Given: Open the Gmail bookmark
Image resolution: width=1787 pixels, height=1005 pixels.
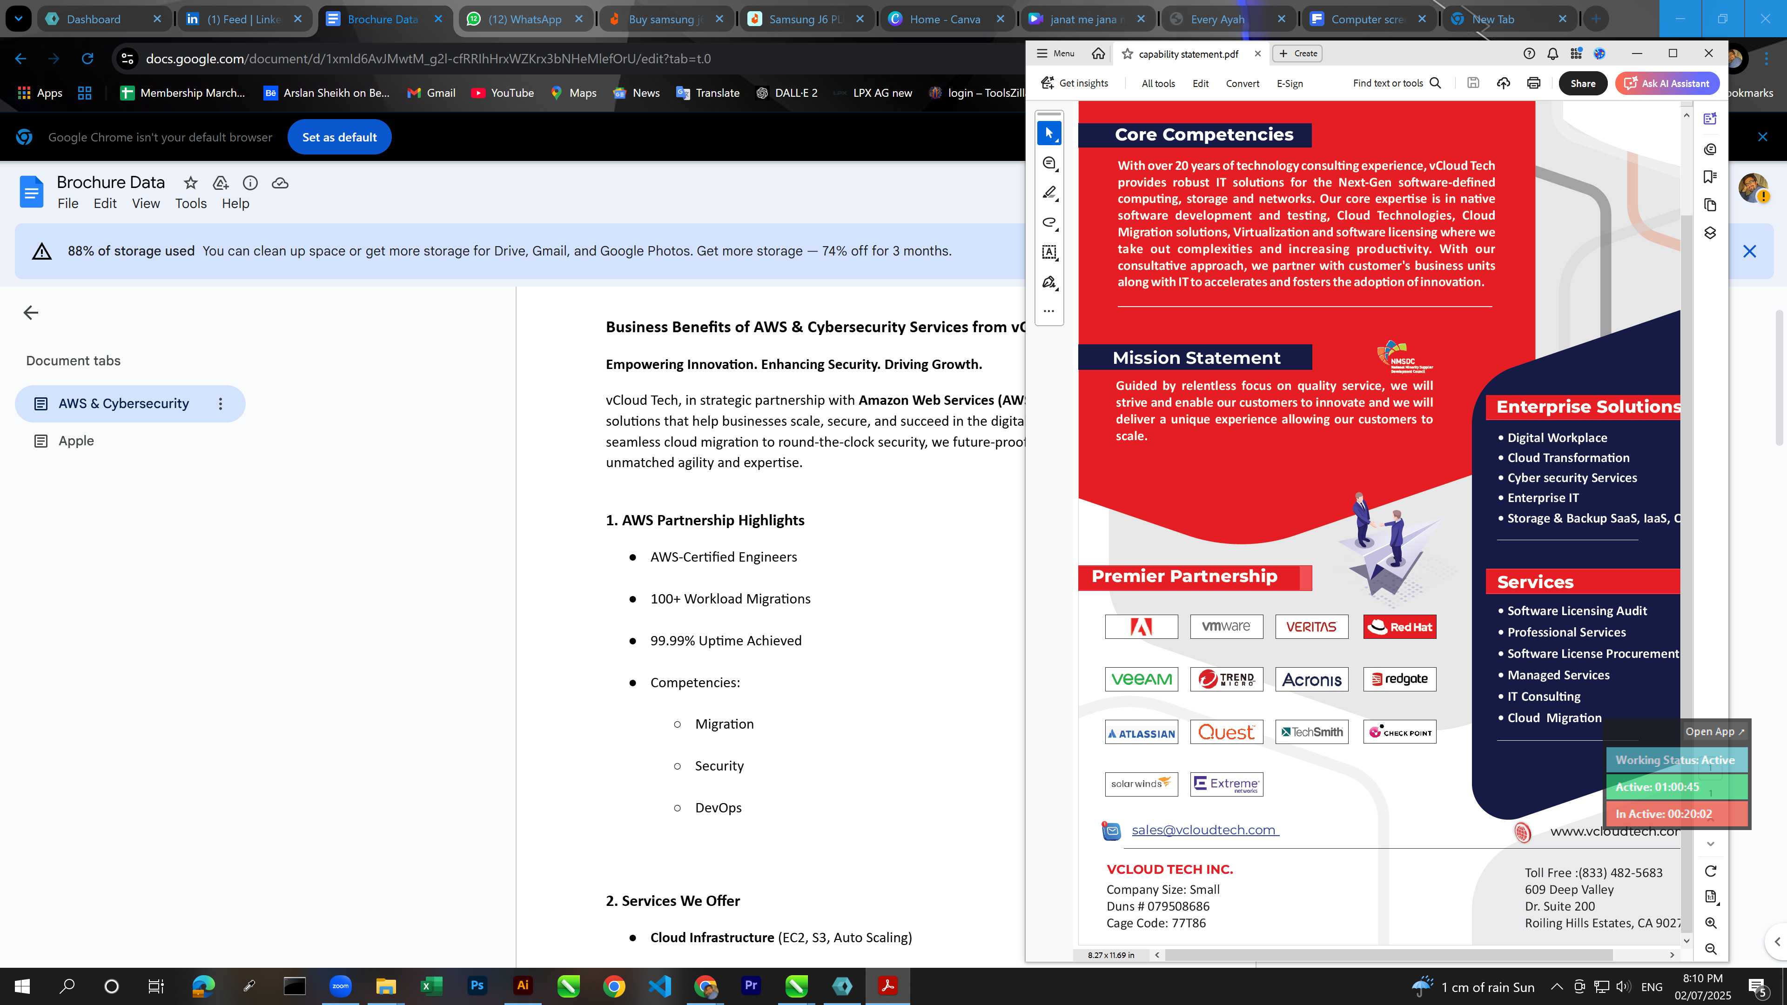Looking at the screenshot, I should 431,93.
